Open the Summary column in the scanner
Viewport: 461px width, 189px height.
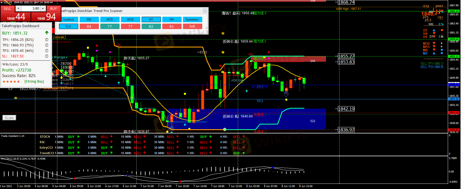(x=192, y=19)
